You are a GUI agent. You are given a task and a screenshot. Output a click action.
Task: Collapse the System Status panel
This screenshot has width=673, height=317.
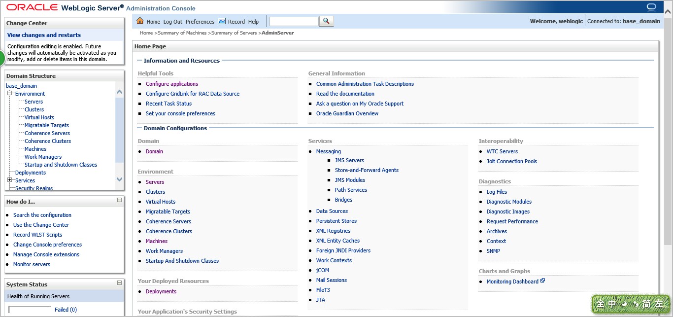[119, 283]
